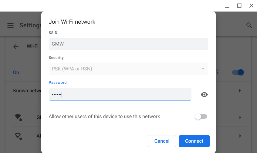
Task: Expand details arrow for last listed network
Action: click(x=240, y=136)
